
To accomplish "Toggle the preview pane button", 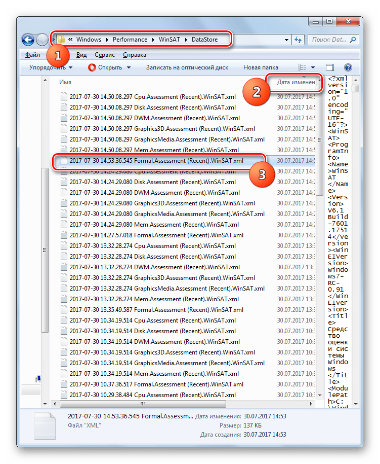I will [x=329, y=67].
